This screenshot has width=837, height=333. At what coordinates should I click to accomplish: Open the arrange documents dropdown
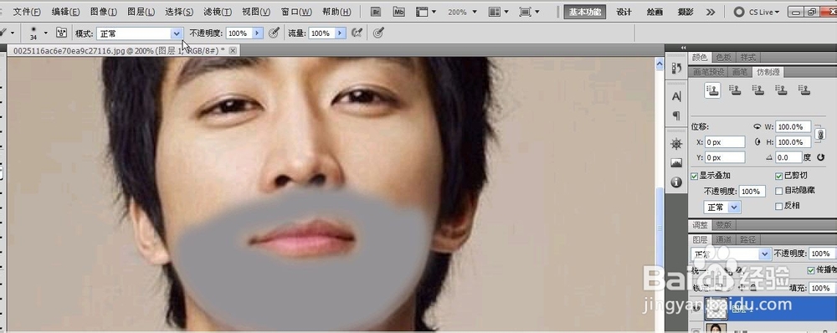coord(499,12)
